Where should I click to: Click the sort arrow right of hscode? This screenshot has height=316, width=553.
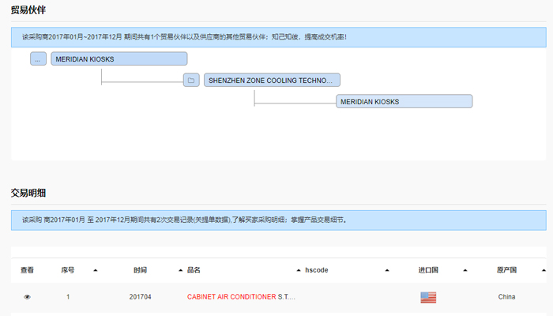[387, 270]
